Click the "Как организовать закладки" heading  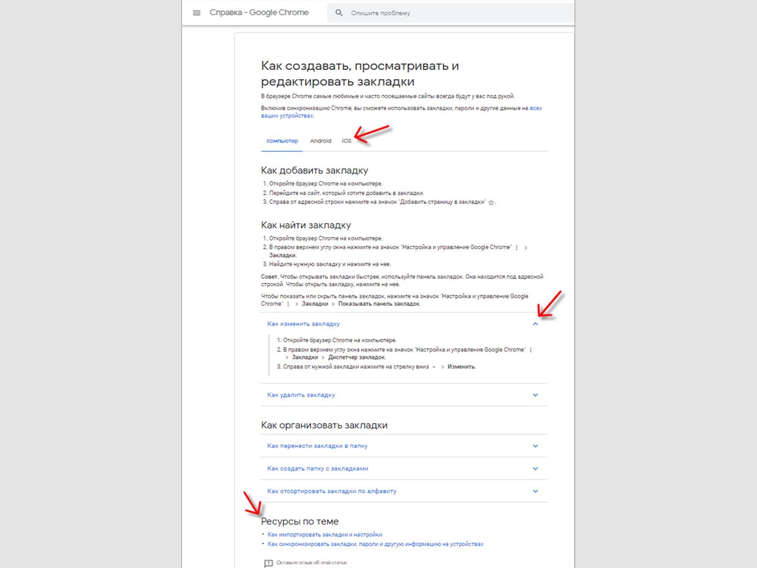coord(324,425)
